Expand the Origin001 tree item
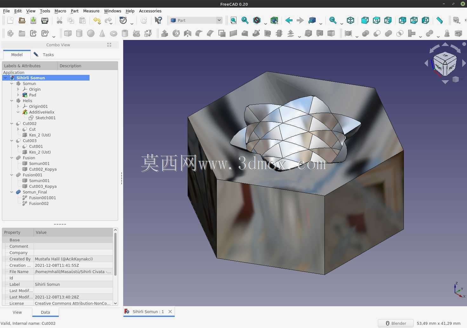The height and width of the screenshot is (328, 467). [18, 107]
